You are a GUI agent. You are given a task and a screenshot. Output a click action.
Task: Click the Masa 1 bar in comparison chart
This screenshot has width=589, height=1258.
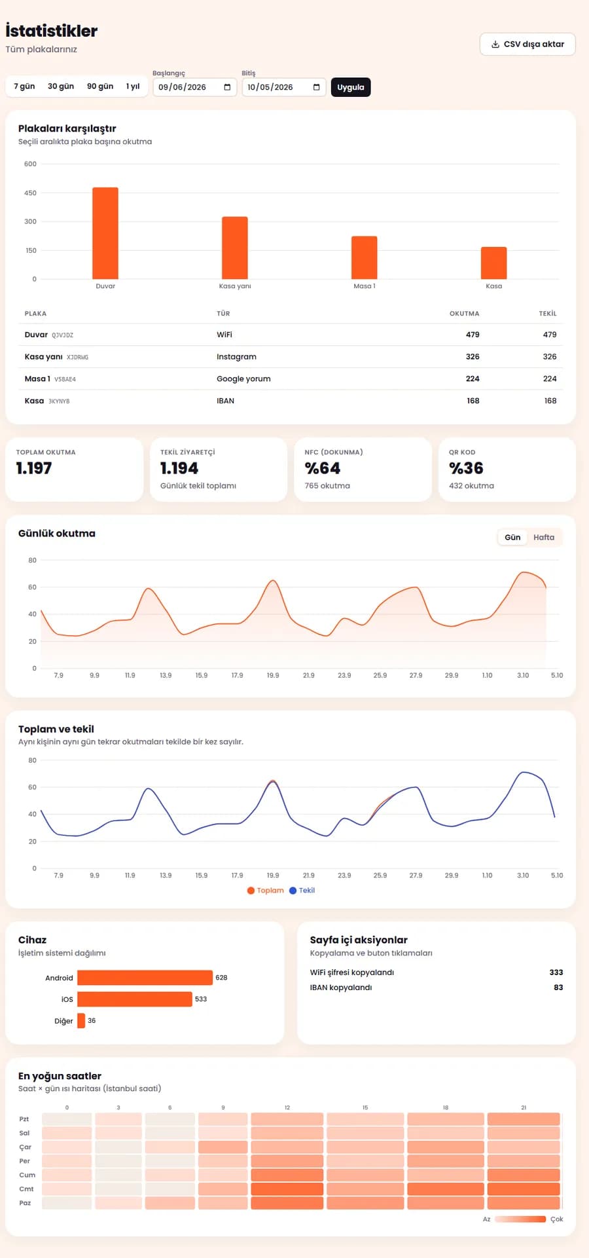(x=365, y=257)
